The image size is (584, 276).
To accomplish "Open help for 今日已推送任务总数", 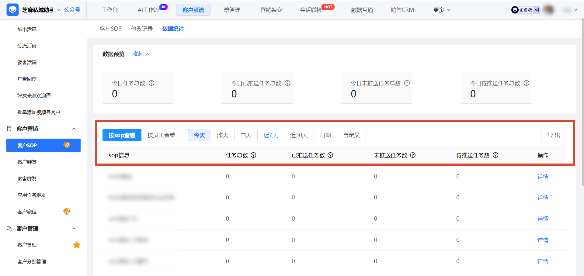I will [x=287, y=83].
